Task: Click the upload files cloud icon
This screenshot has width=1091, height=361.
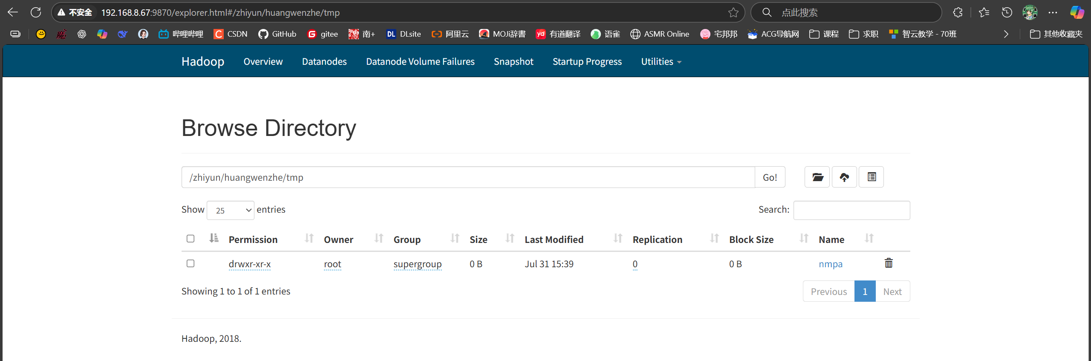Action: [844, 177]
